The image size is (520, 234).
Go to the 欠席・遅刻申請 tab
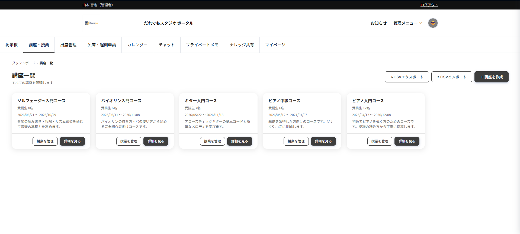[102, 45]
